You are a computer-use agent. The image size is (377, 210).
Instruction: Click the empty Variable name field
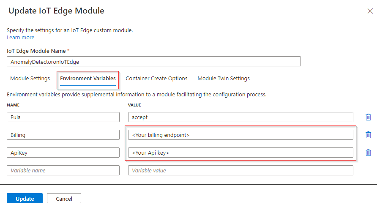(63, 170)
